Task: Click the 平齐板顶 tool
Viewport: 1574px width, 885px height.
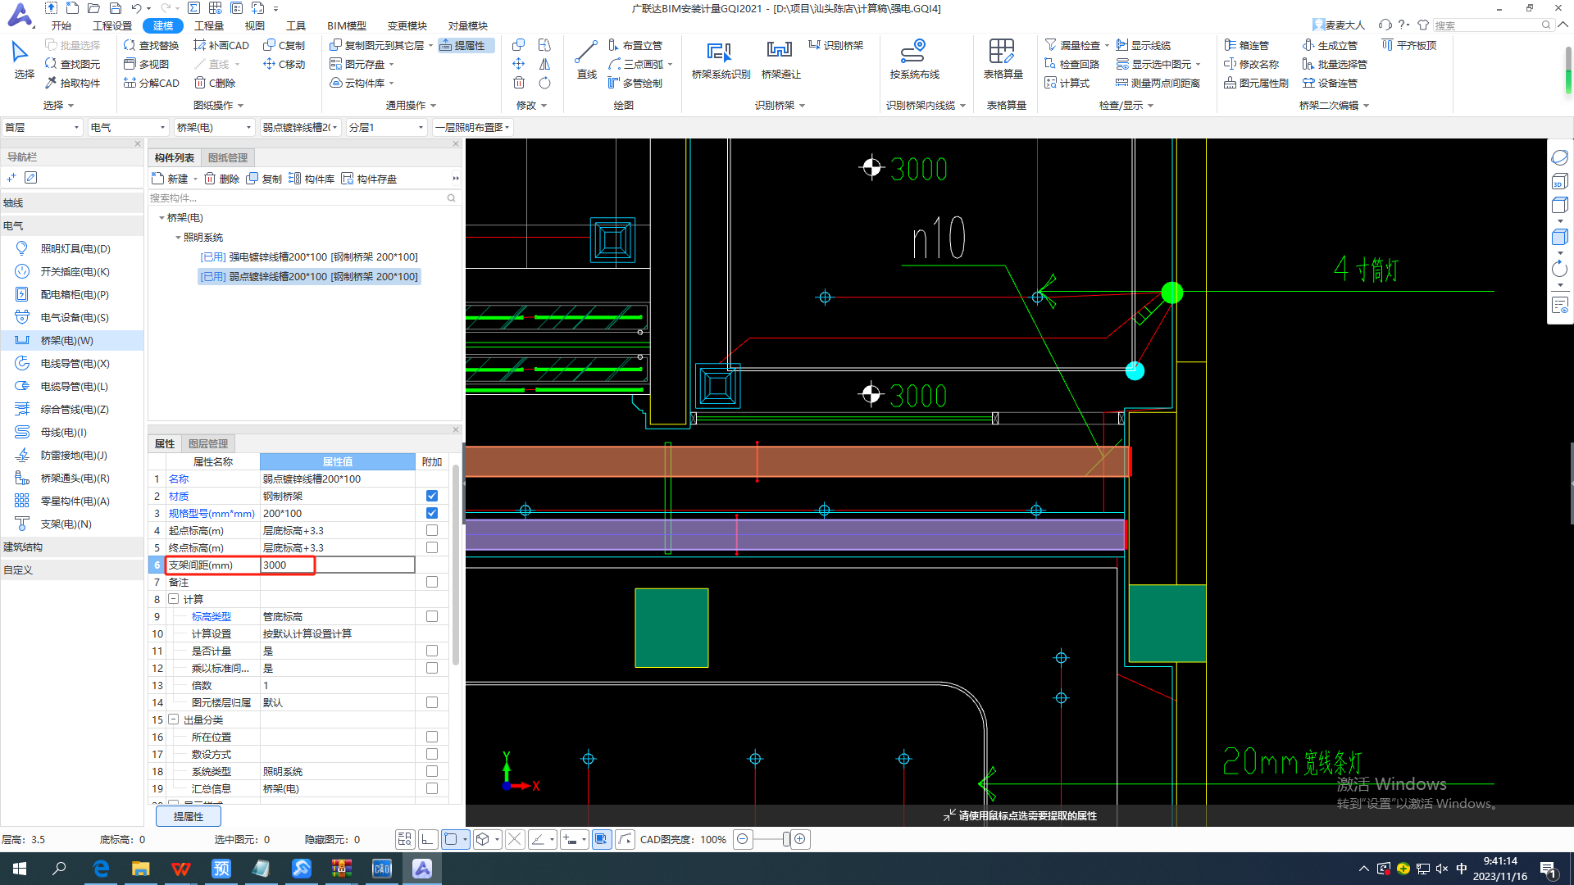Action: [x=1409, y=45]
